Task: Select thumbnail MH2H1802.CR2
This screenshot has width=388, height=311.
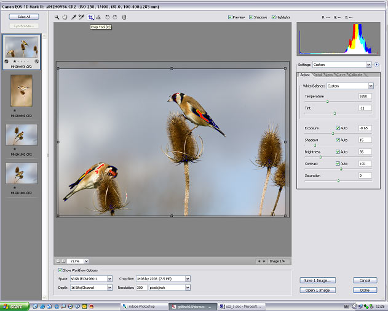Action: pyautogui.click(x=22, y=135)
